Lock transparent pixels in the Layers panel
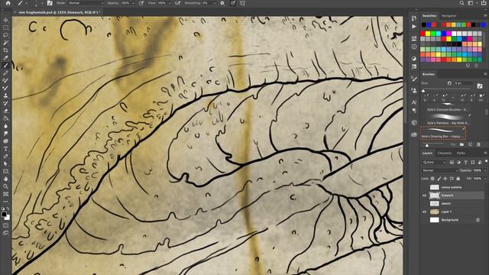The image size is (489, 275). coord(432,179)
